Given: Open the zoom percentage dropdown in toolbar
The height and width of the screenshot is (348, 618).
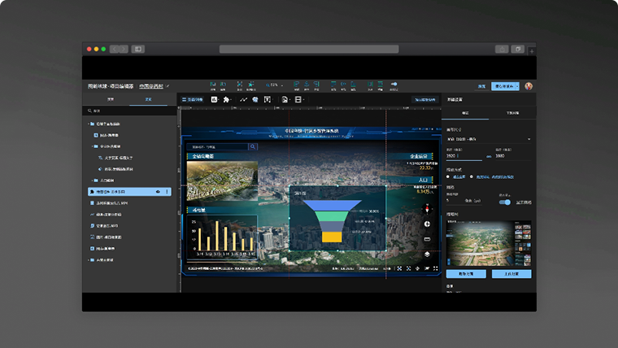Looking at the screenshot, I should click(276, 85).
